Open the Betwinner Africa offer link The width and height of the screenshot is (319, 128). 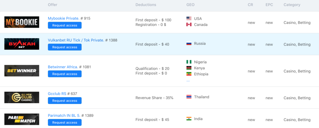pos(63,67)
